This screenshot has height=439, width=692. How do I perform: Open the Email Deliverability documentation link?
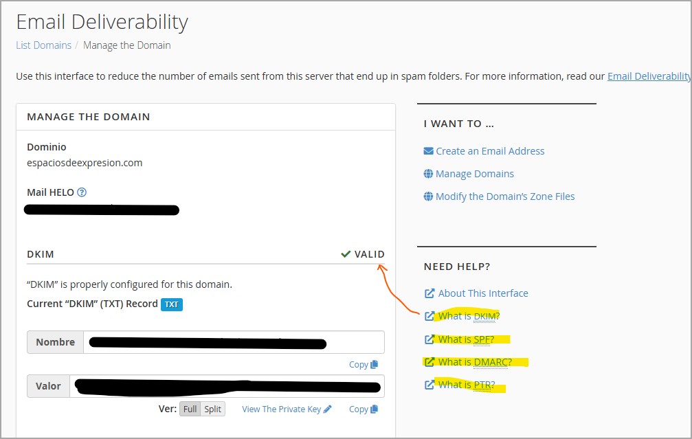pyautogui.click(x=649, y=76)
